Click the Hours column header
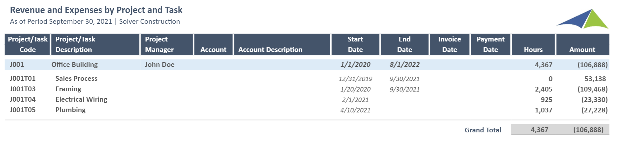This screenshot has height=146, width=619. click(x=533, y=44)
